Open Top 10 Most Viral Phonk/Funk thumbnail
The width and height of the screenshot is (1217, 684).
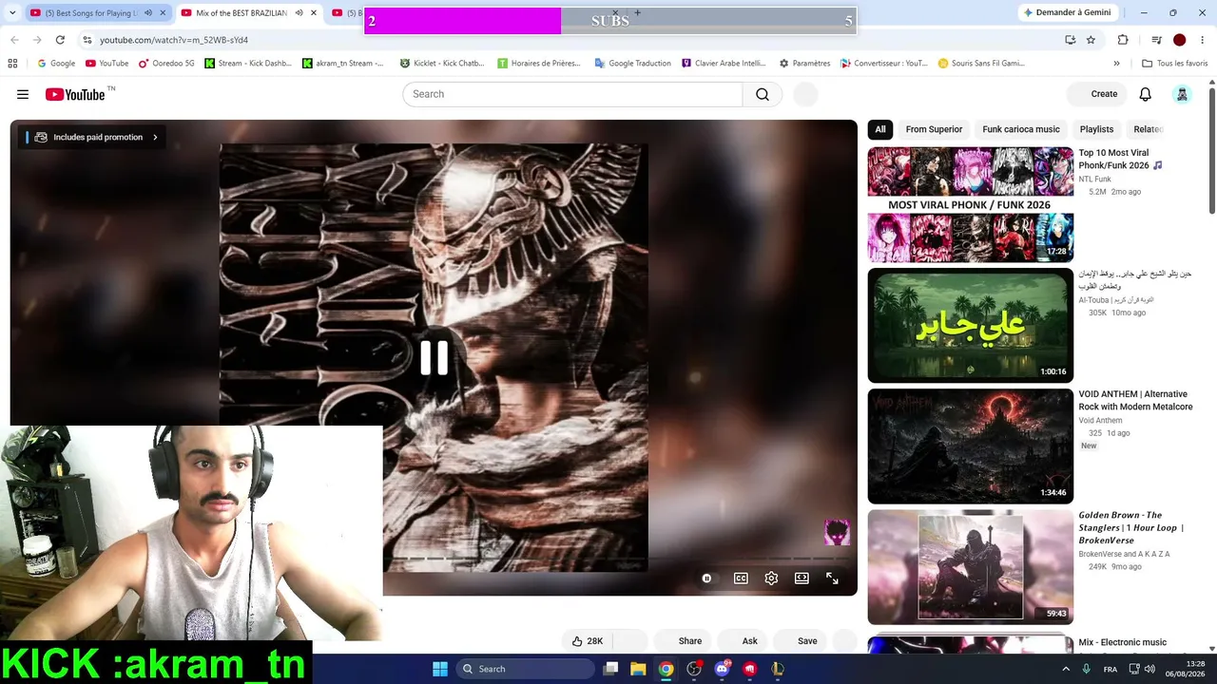(x=970, y=204)
